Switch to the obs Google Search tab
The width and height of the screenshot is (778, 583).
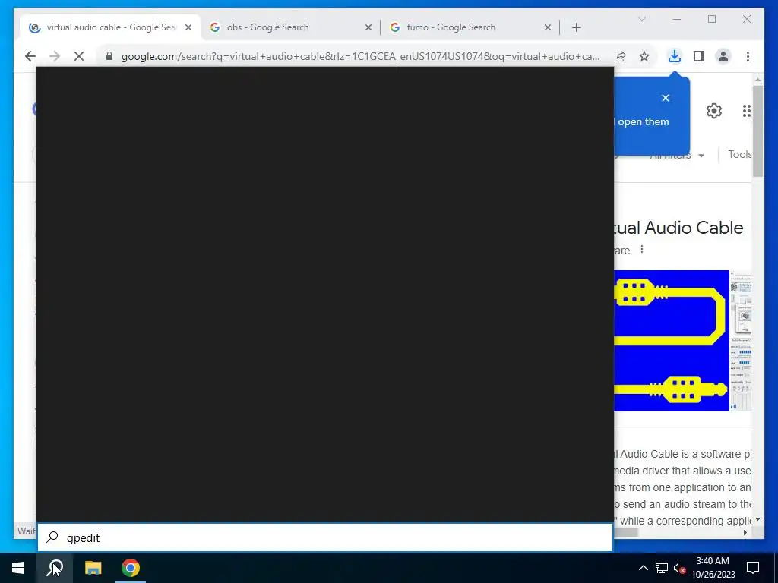[x=290, y=27]
